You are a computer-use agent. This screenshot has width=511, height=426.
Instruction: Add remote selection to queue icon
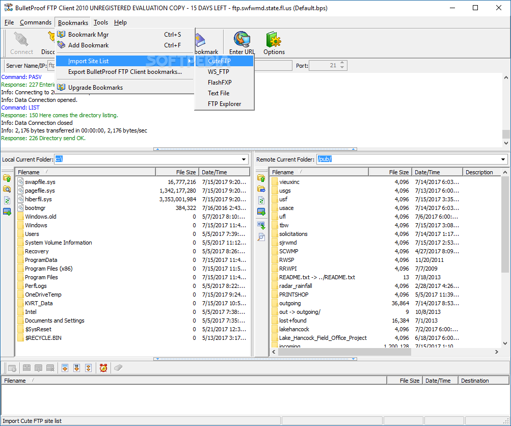pos(261,211)
